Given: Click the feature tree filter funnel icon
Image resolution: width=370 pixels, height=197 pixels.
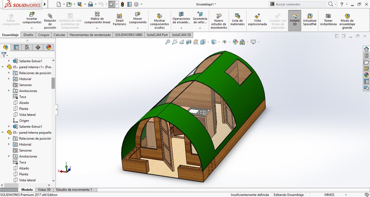Looking at the screenshot, I should [x=4, y=55].
